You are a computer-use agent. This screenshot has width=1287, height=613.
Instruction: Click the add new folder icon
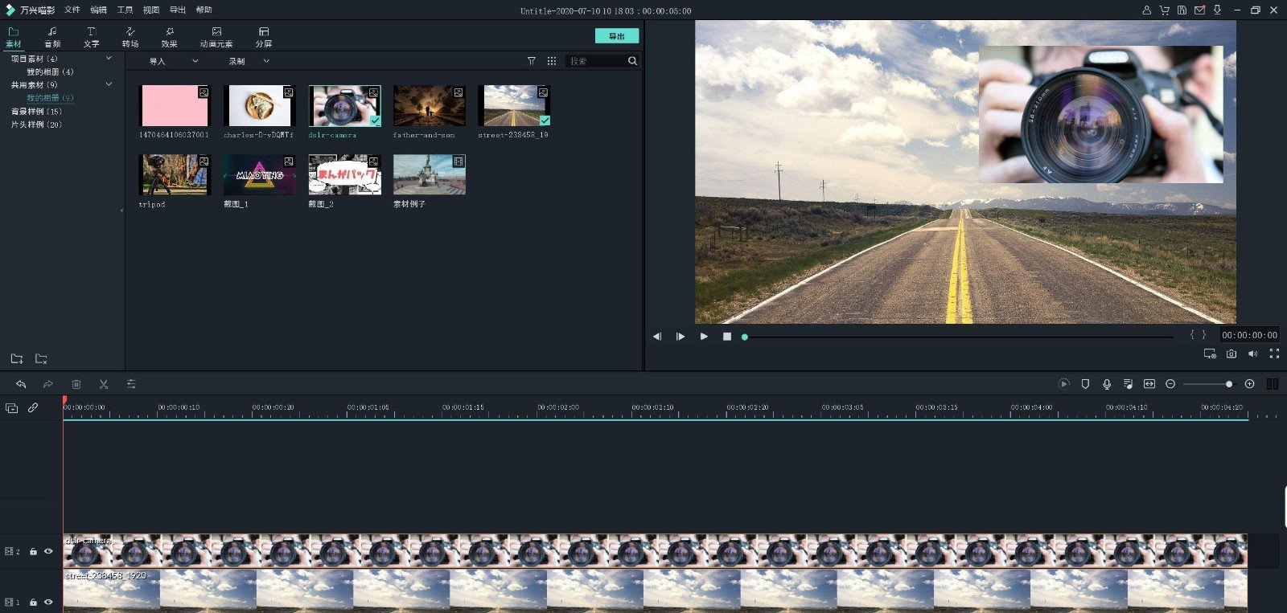[17, 358]
